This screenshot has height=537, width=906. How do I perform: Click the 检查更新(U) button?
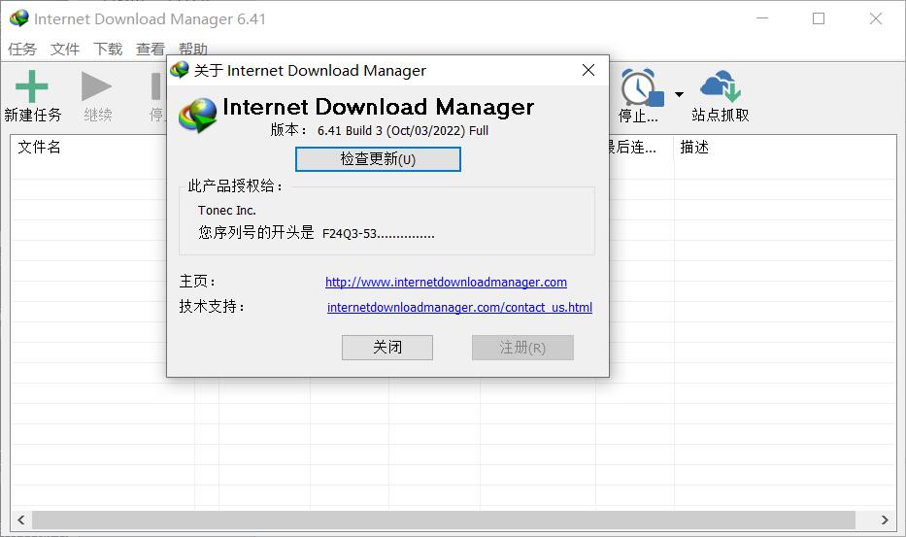(x=378, y=159)
